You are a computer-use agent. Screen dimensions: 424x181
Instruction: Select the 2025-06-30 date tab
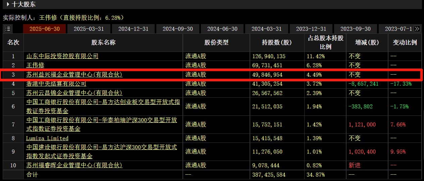tap(45, 29)
